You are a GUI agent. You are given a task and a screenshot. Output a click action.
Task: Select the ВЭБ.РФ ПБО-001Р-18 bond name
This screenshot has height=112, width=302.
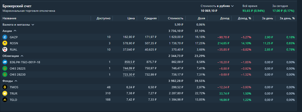tap(25, 62)
